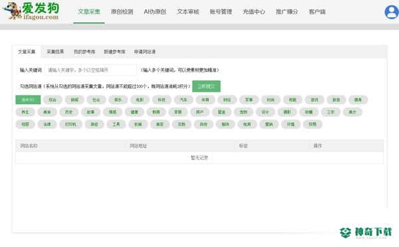This screenshot has width=399, height=247.
Task: Select the 娱乐 category tag
Action: click(118, 100)
